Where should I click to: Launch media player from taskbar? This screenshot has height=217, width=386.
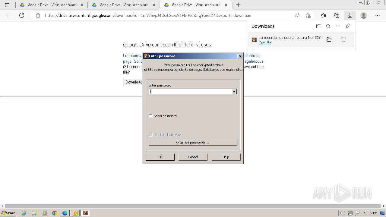pyautogui.click(x=44, y=213)
